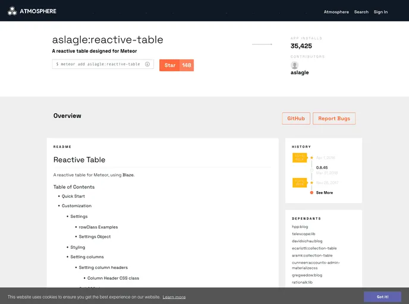Follow the Learn more cookie link

pos(174,297)
